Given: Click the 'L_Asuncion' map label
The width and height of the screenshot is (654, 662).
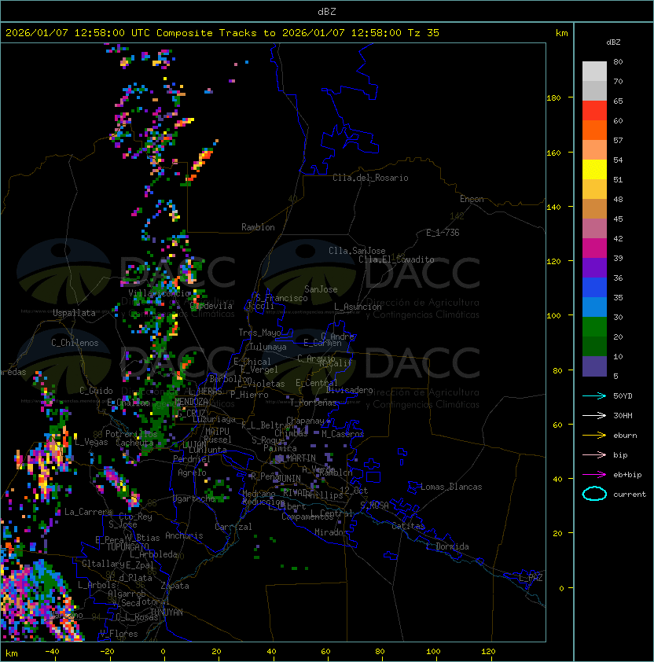Looking at the screenshot, I should [358, 307].
